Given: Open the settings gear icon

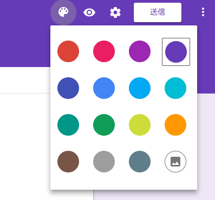Looking at the screenshot, I should click(x=115, y=12).
